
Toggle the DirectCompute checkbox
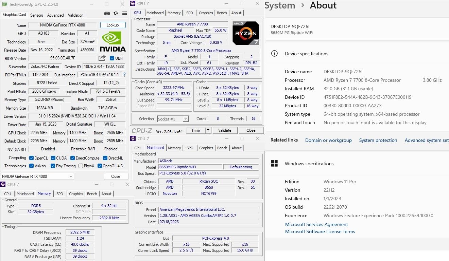(x=72, y=158)
